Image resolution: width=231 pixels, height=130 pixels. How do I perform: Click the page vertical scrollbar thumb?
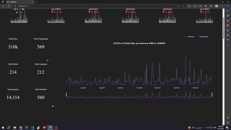(x=223, y=28)
